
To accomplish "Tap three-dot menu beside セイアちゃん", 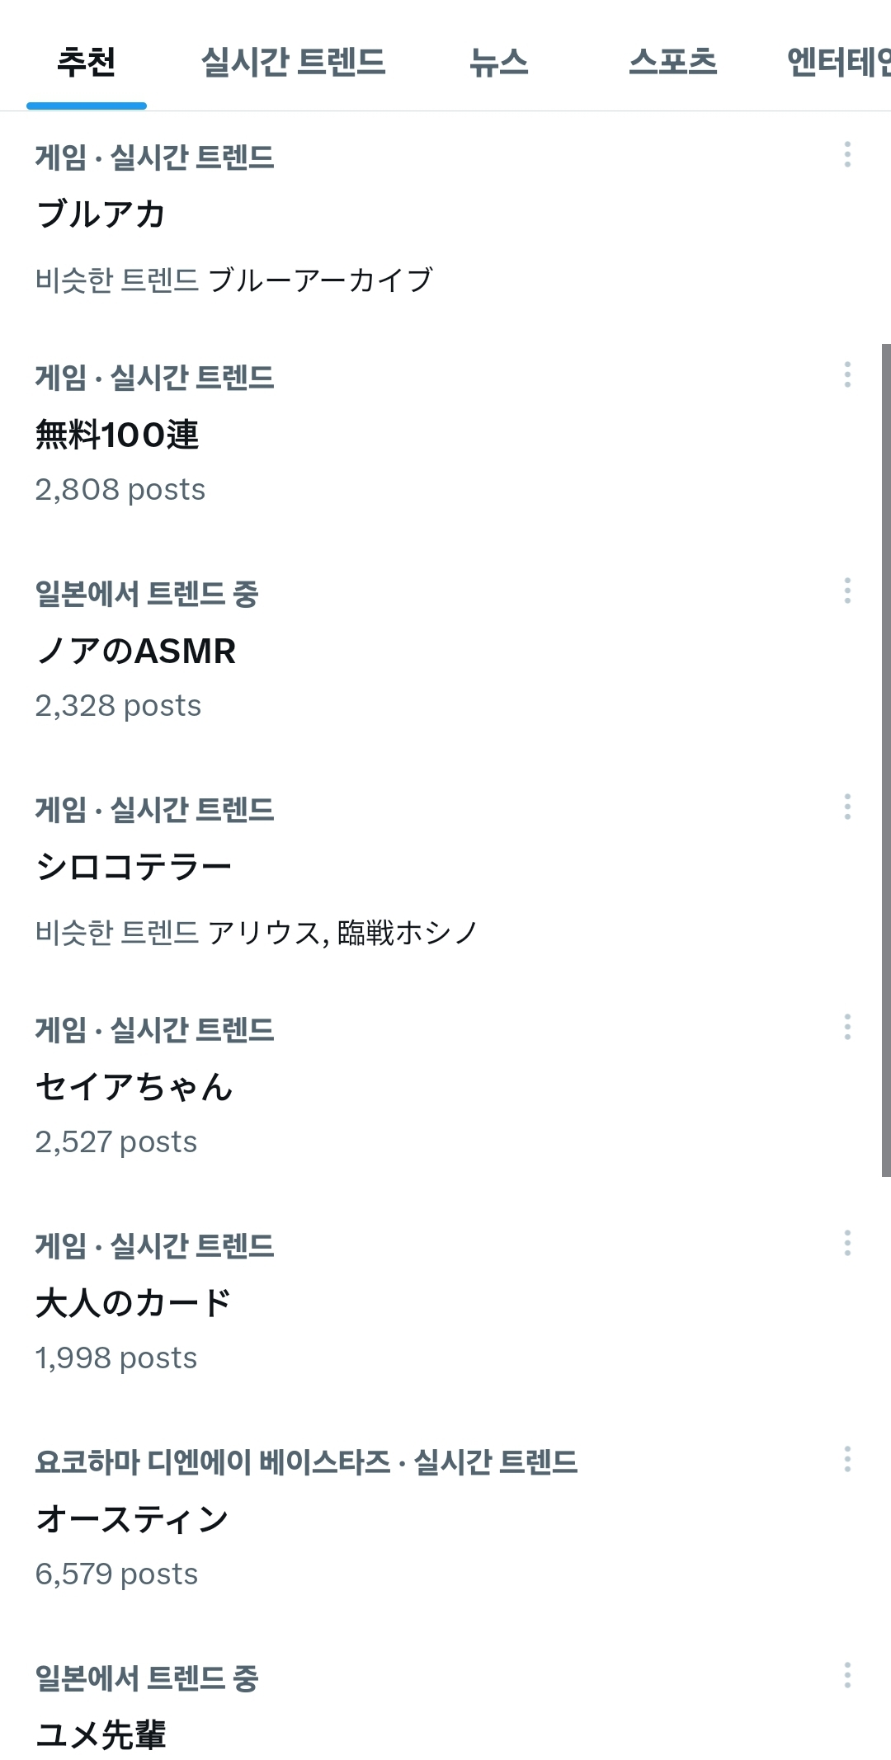I will pos(847,1027).
